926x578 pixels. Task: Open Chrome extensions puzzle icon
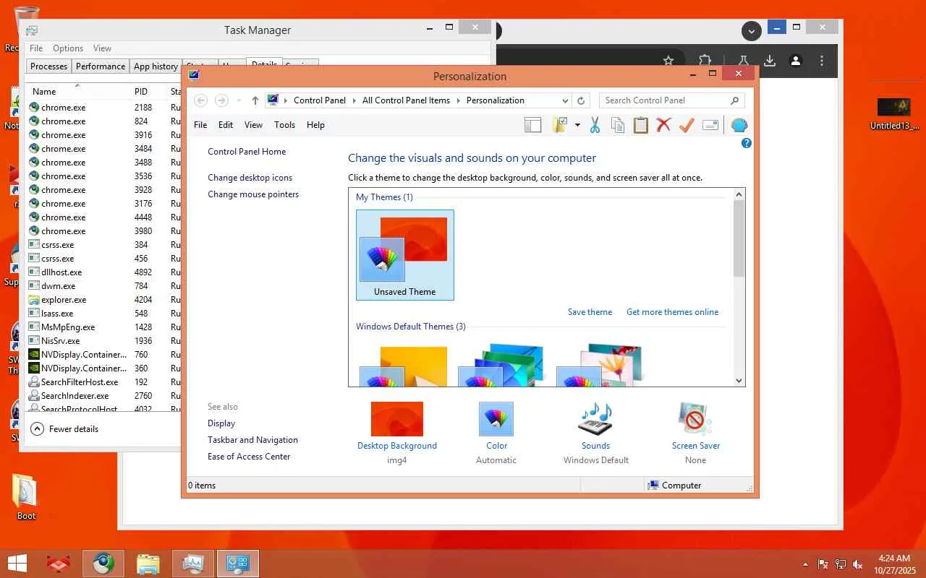(705, 61)
